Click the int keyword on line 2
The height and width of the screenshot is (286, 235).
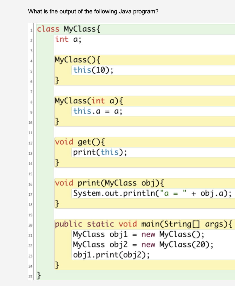coord(62,39)
